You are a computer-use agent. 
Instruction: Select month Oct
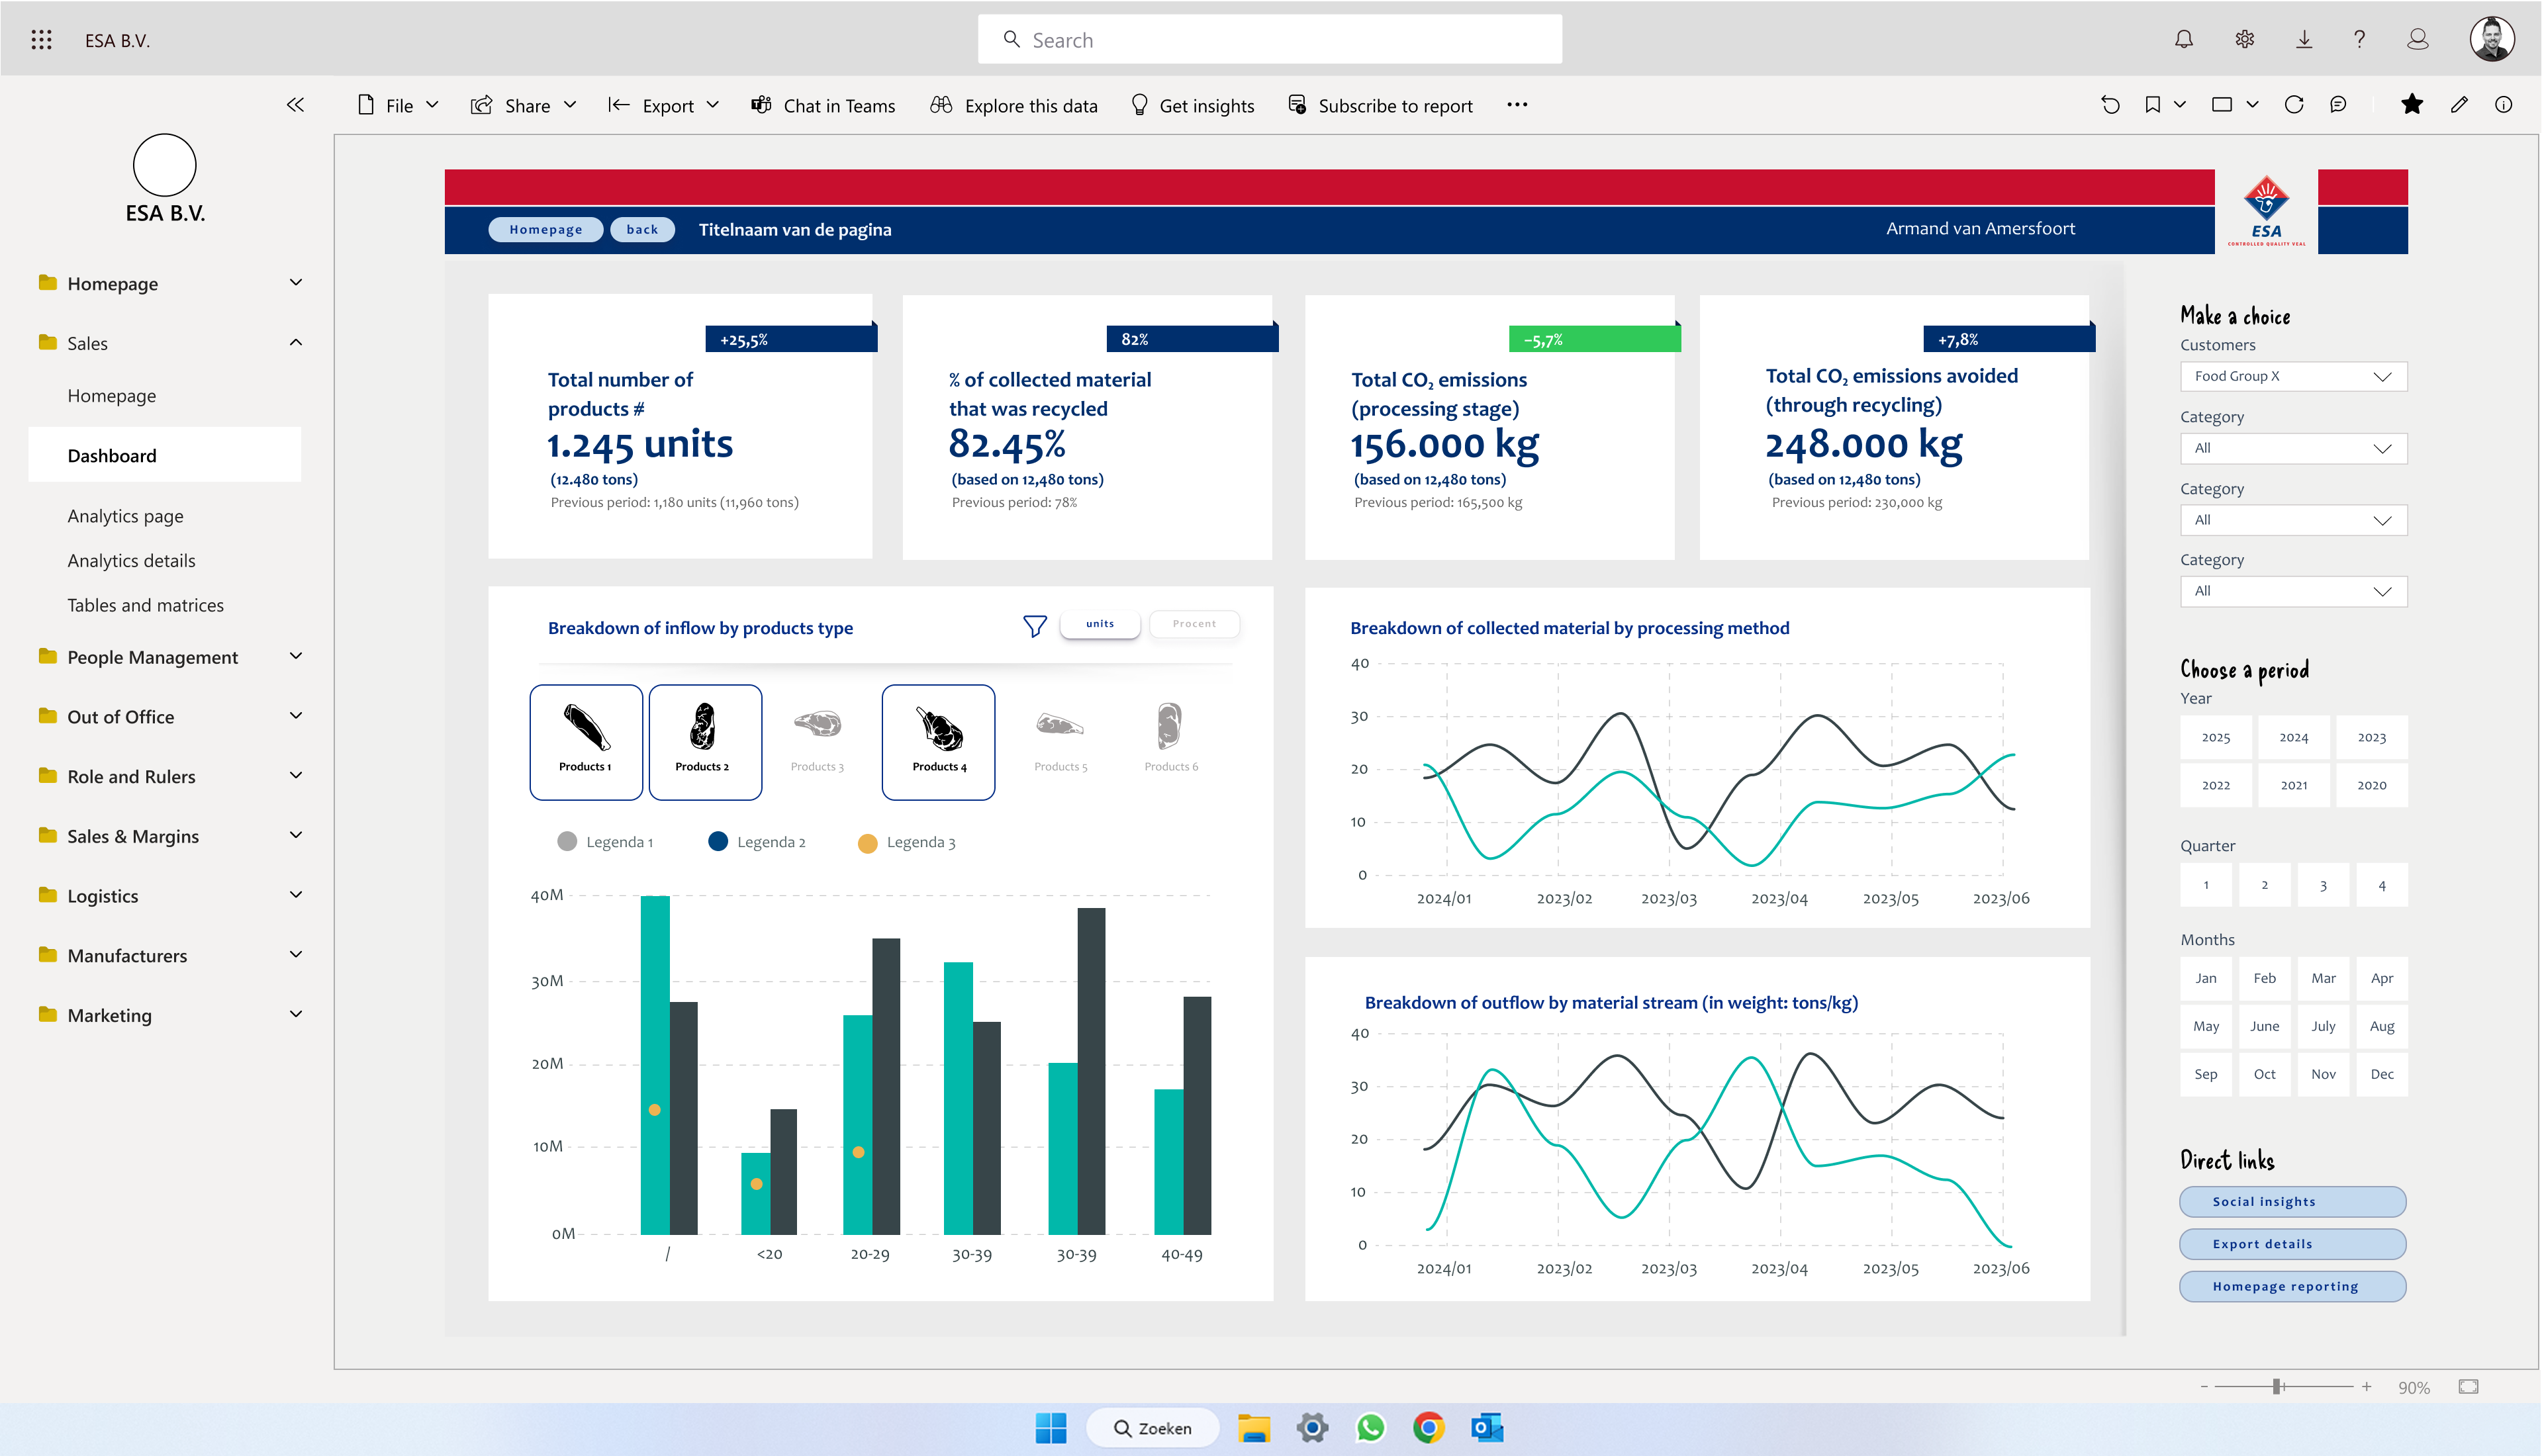[x=2264, y=1074]
